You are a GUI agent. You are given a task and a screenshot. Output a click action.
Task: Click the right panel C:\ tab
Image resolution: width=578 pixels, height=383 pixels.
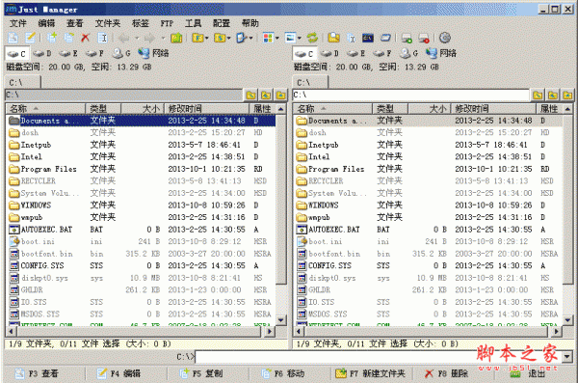pos(310,82)
